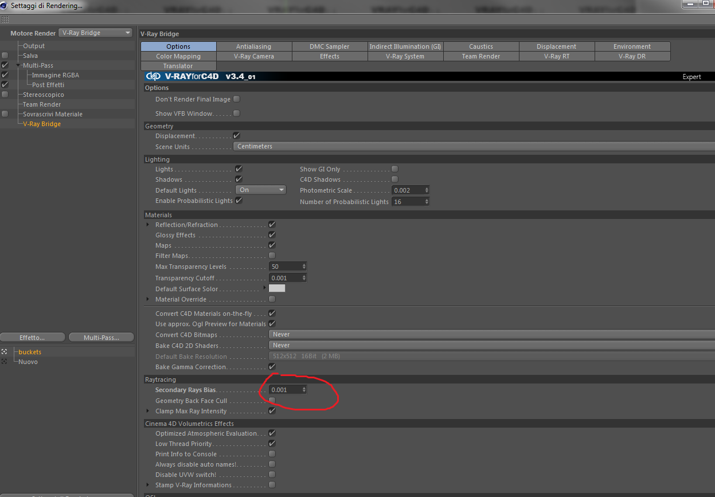
Task: Select Team Render in the settings tree
Action: pos(42,104)
